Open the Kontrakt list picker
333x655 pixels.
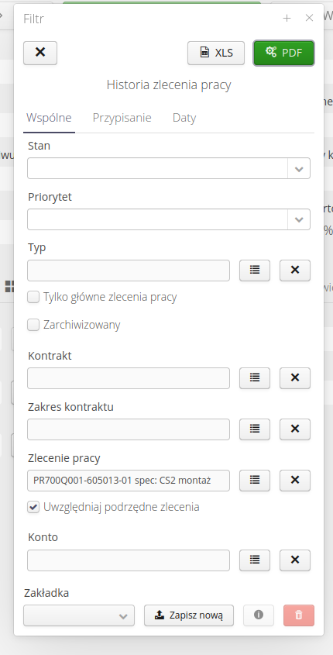(255, 378)
